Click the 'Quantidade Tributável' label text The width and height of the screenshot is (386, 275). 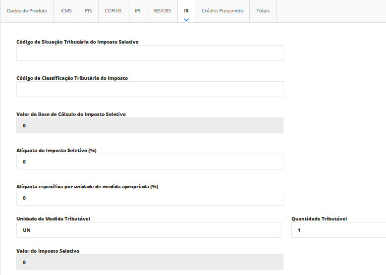click(x=319, y=219)
